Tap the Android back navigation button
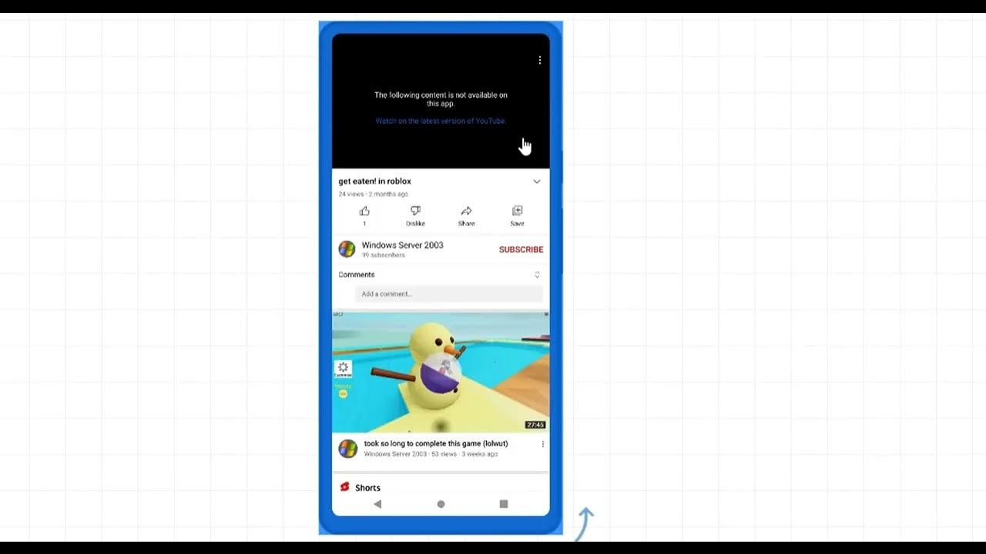Image resolution: width=986 pixels, height=554 pixels. tap(377, 504)
